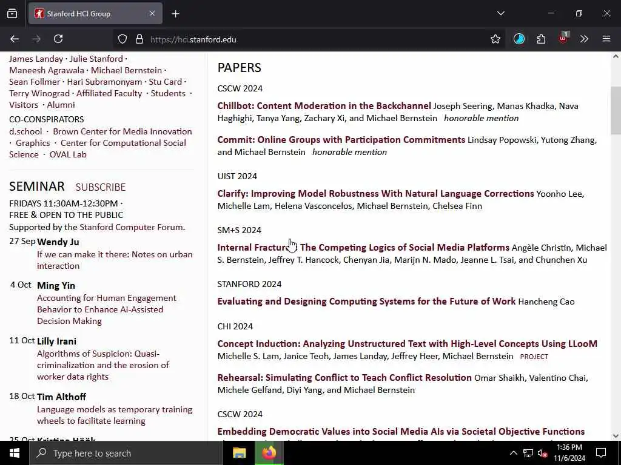Open Rehearsal Simulating Conflict paper
This screenshot has height=465, width=621.
[x=344, y=378]
